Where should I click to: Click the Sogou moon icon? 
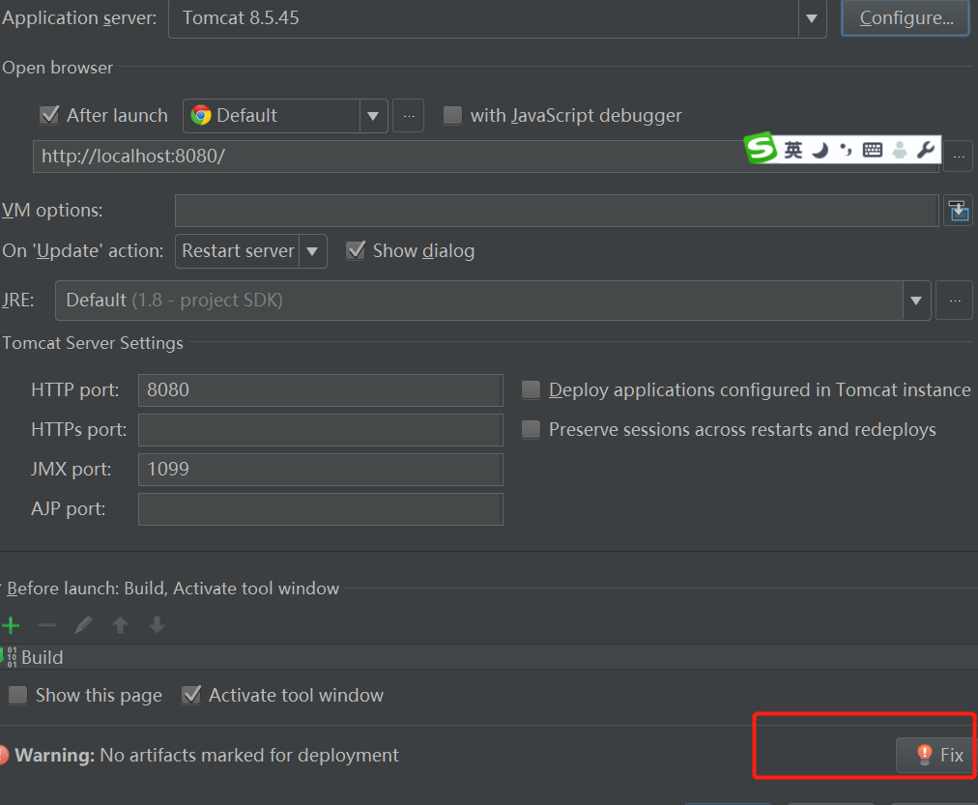pyautogui.click(x=820, y=150)
